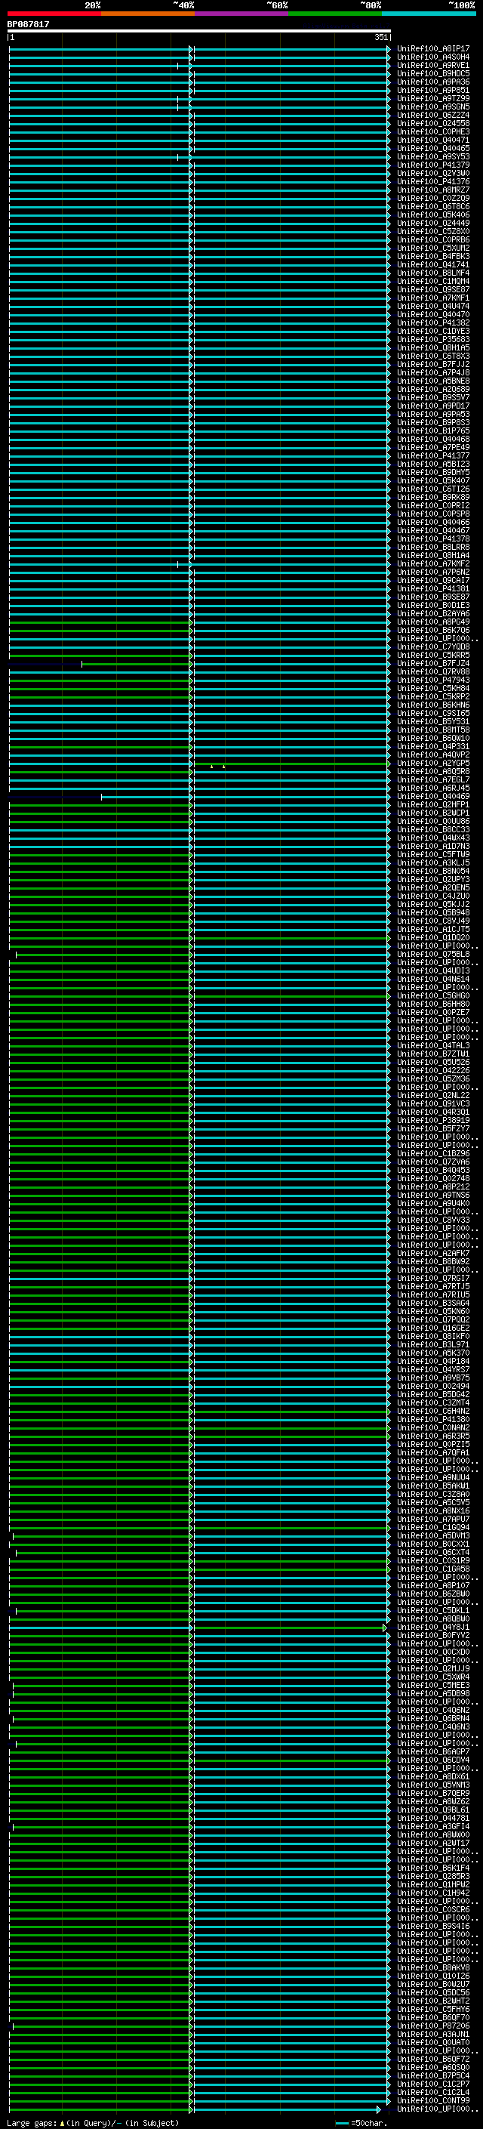Select UniRef100_C5MEE3 hit

432,1684
